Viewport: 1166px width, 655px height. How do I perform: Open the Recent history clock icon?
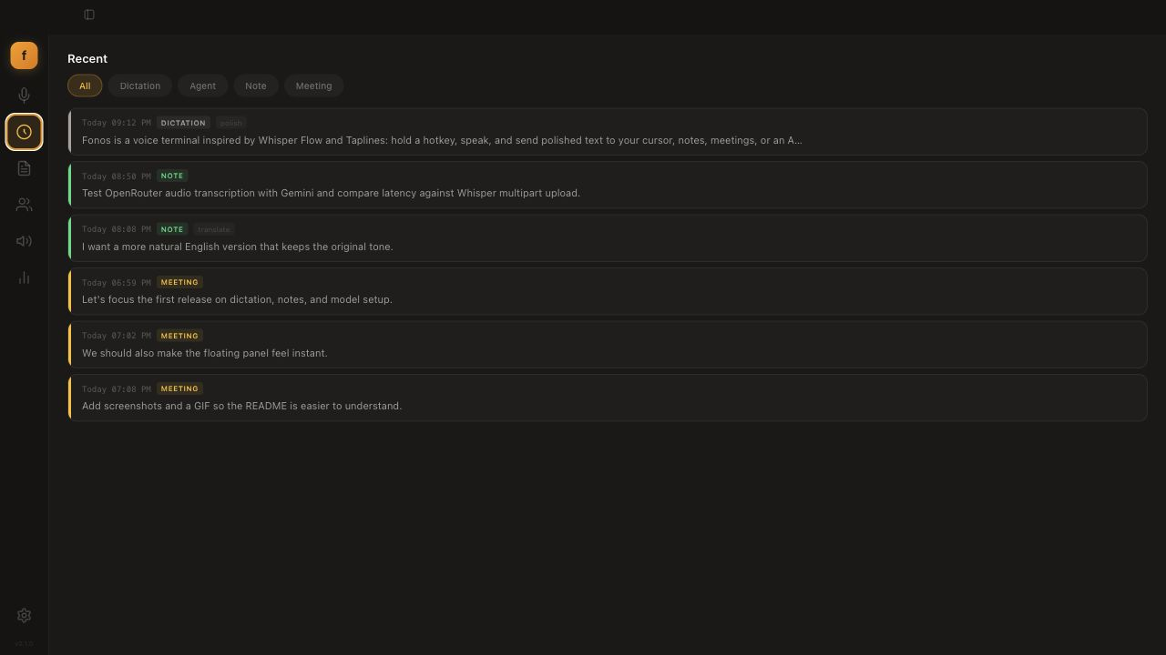point(24,132)
